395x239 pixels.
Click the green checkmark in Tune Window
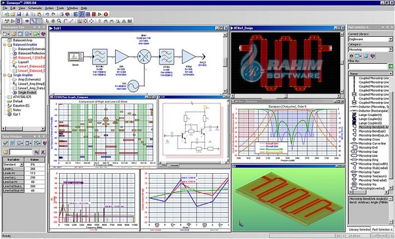5,143
